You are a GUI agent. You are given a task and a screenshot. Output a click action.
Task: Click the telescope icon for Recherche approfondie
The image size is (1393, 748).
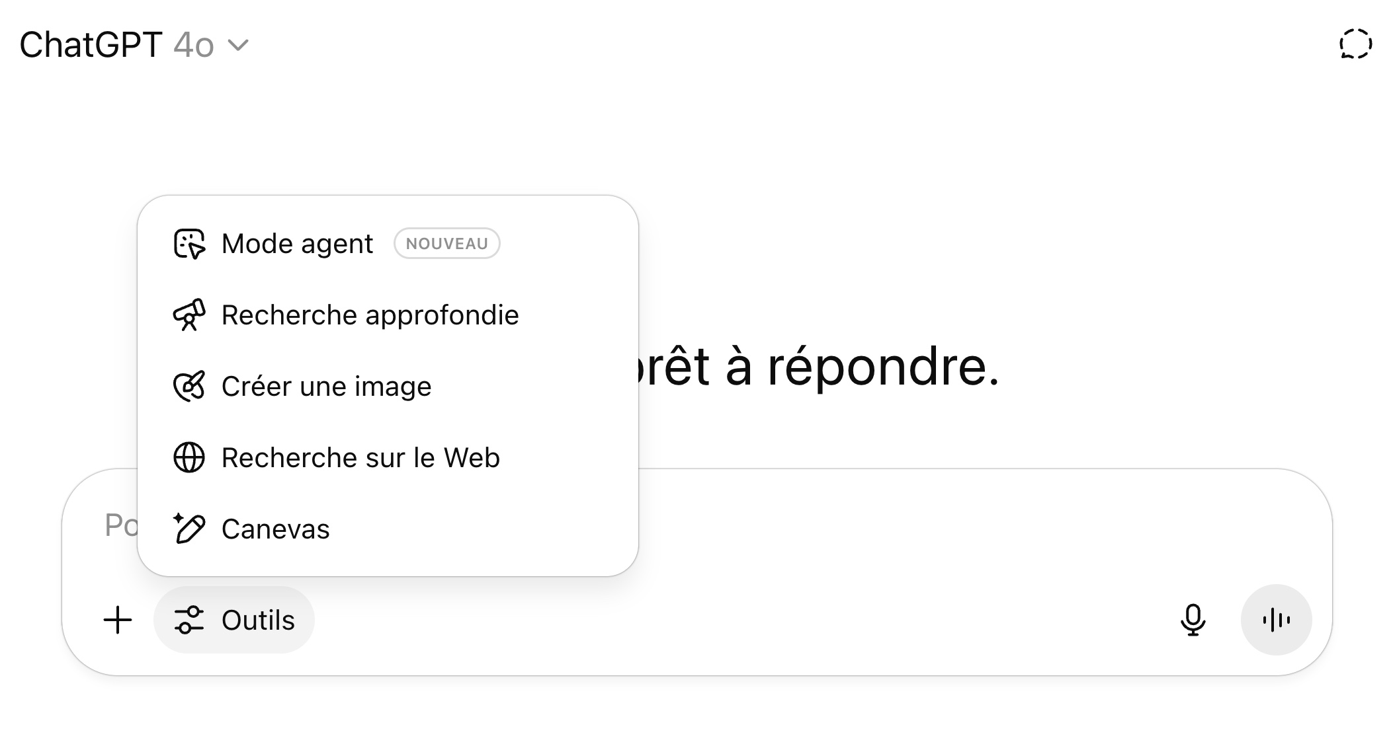pyautogui.click(x=189, y=315)
